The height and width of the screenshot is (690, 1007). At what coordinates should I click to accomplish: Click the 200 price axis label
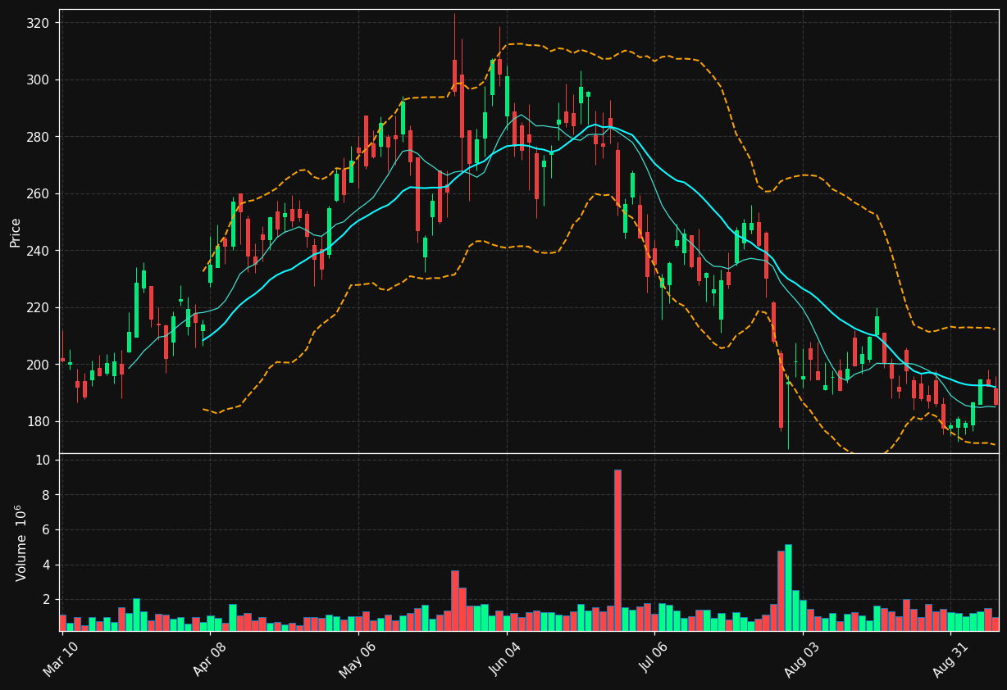tap(39, 365)
